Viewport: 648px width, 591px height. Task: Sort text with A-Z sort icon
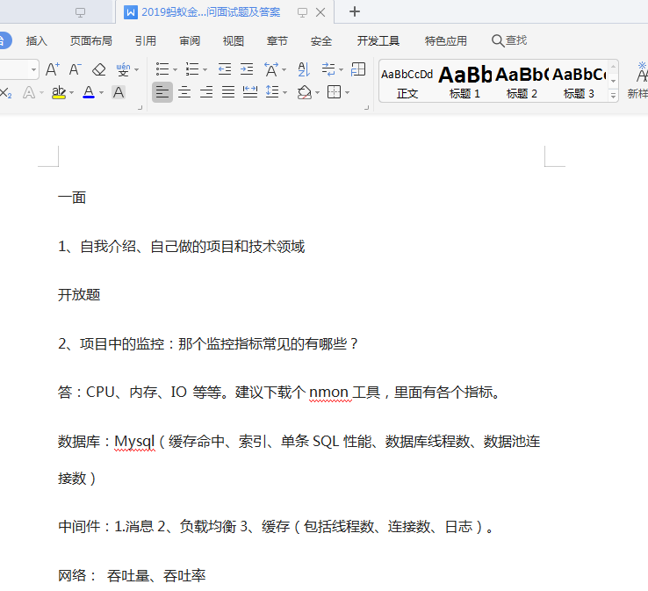click(304, 69)
